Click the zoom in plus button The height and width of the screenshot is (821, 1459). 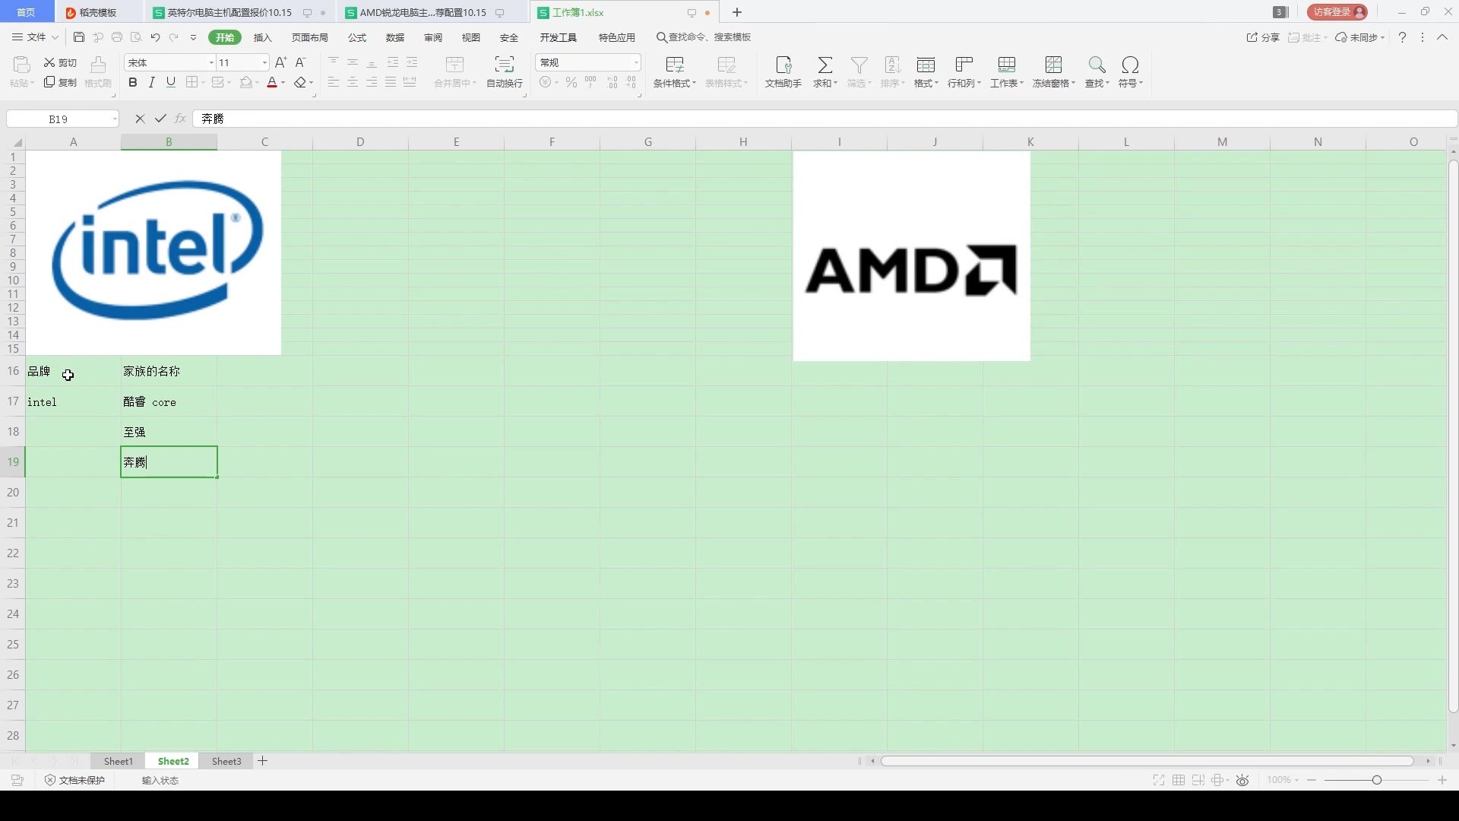[1442, 781]
